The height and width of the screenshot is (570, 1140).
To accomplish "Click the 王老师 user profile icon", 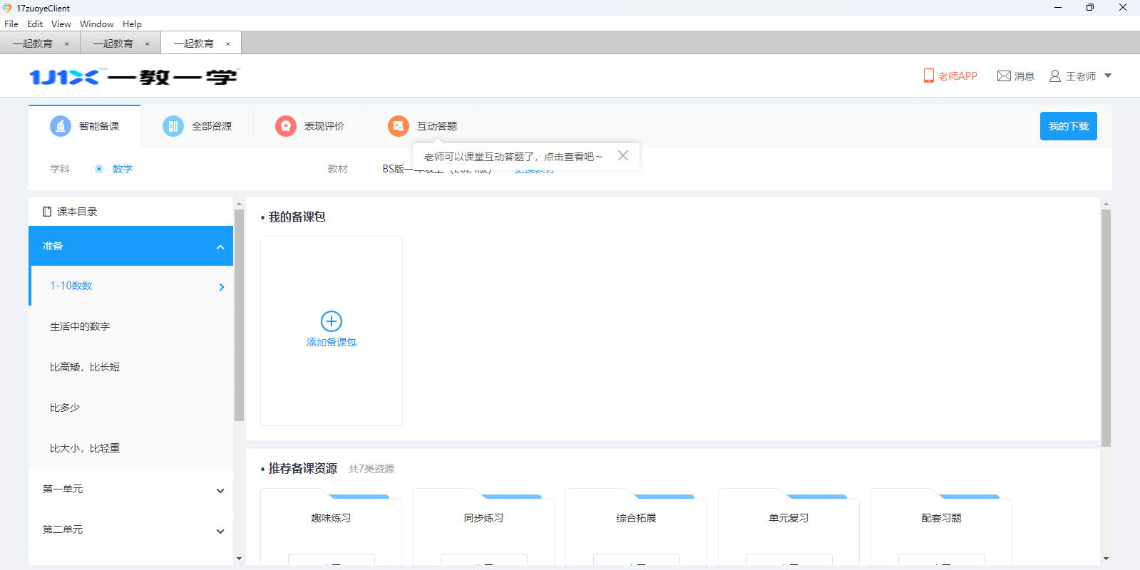I will [x=1055, y=76].
